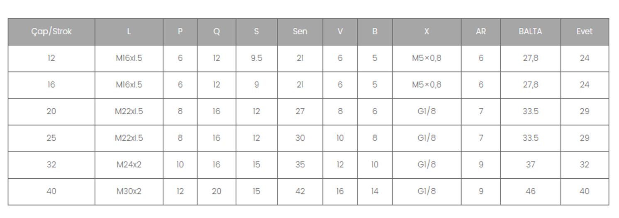Select the M30x2 thread value

click(129, 191)
